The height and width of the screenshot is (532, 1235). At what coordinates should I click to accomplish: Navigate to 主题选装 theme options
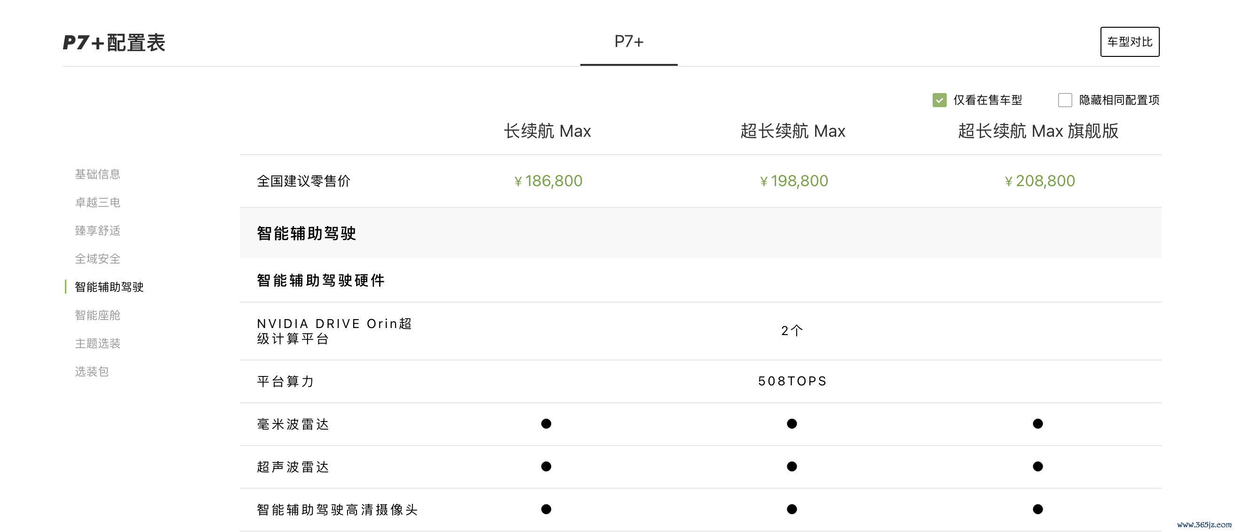coord(97,344)
